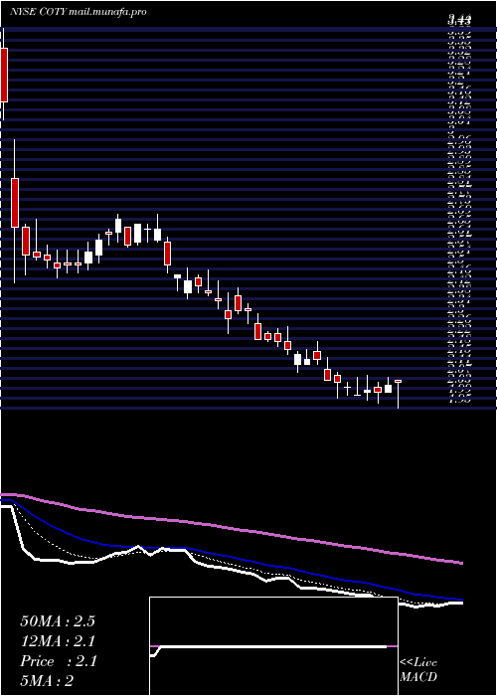Image resolution: width=497 pixels, height=696 pixels.
Task: Click the '50MA : 2.5' label
Action: (58, 621)
